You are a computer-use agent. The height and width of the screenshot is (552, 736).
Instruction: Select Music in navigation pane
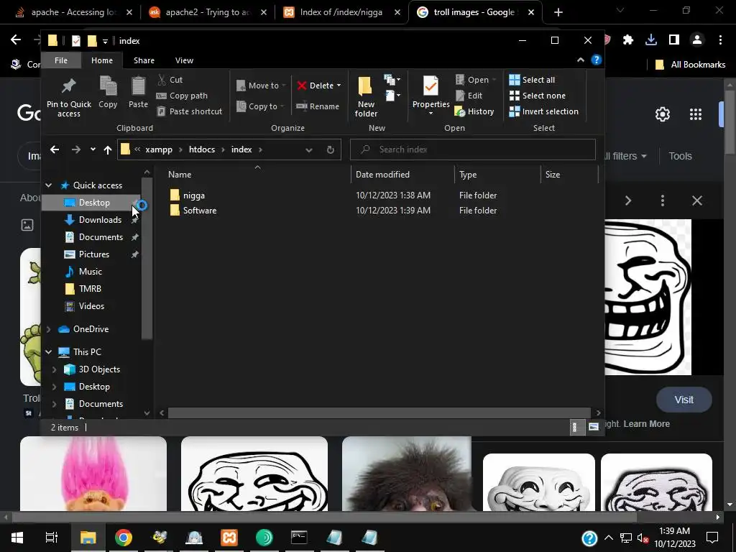[90, 272]
